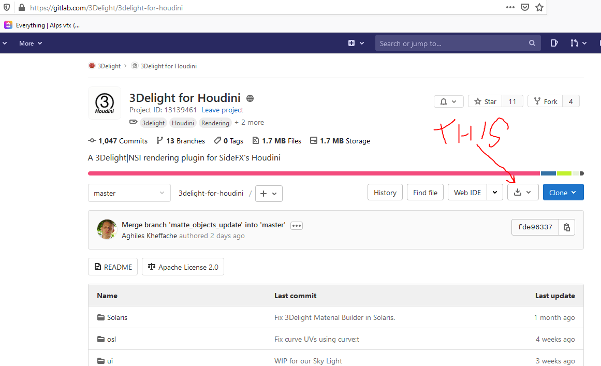The height and width of the screenshot is (366, 601).
Task: Copy the commit SHA fde96337
Action: [x=567, y=227]
